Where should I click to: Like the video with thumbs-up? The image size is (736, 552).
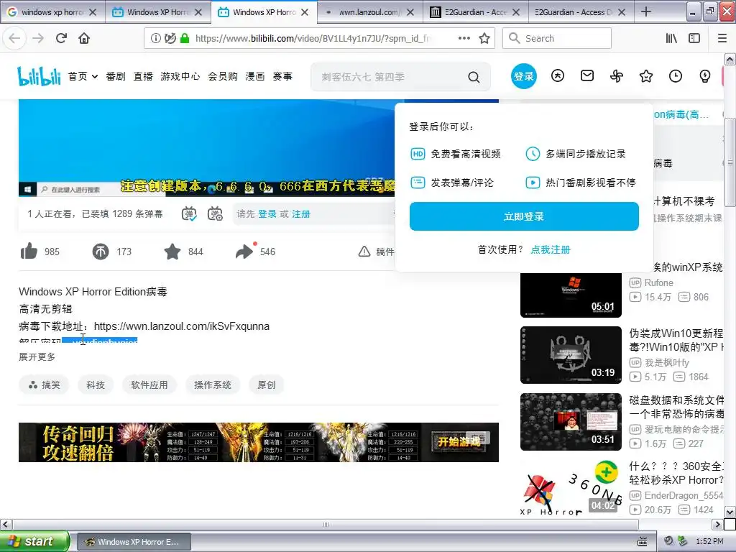click(29, 251)
